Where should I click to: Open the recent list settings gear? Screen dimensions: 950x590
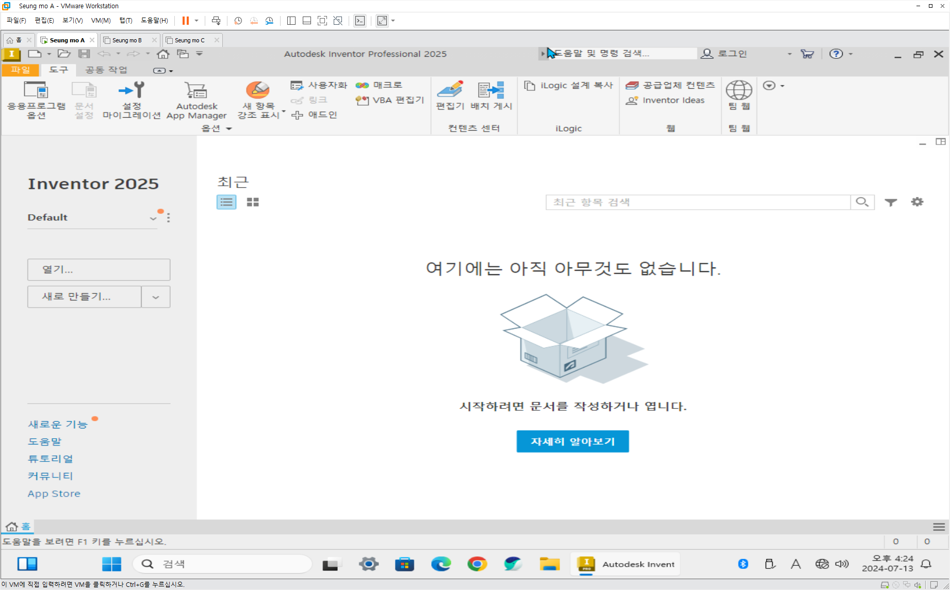tap(917, 202)
